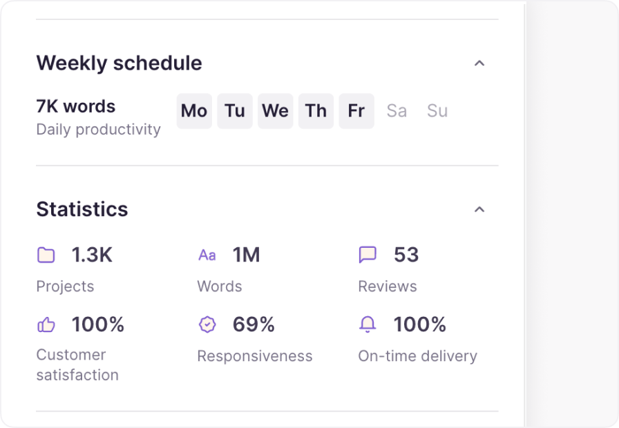
Task: Enable Saturday in weekly schedule
Action: [x=397, y=111]
